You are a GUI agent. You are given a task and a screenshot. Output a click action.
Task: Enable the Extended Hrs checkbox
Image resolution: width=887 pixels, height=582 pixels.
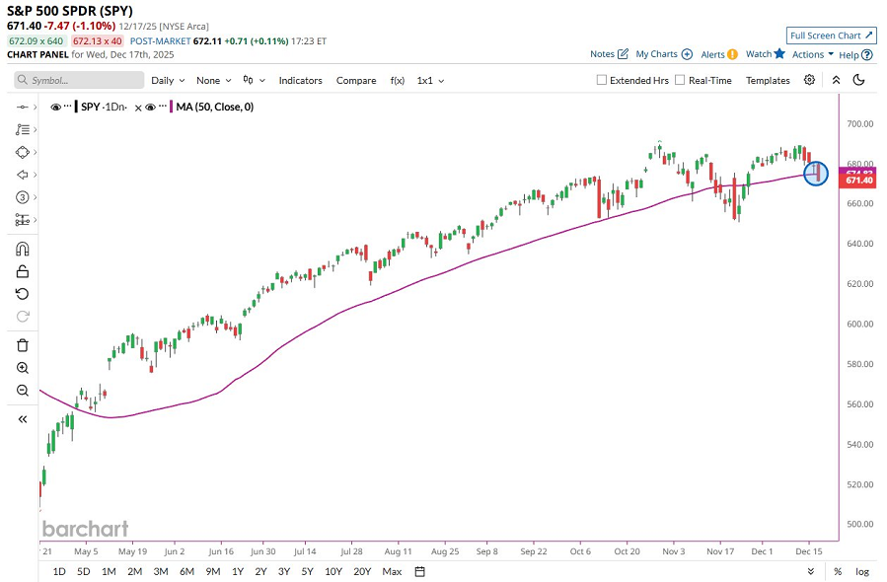tap(602, 80)
